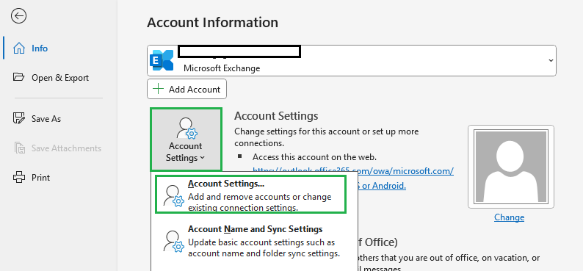Click the green plus icon on Add Account

tap(159, 89)
